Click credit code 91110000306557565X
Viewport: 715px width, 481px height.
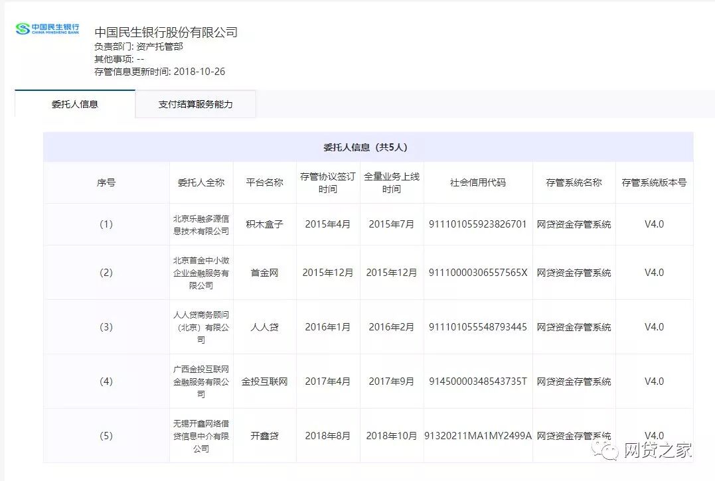[x=478, y=273]
